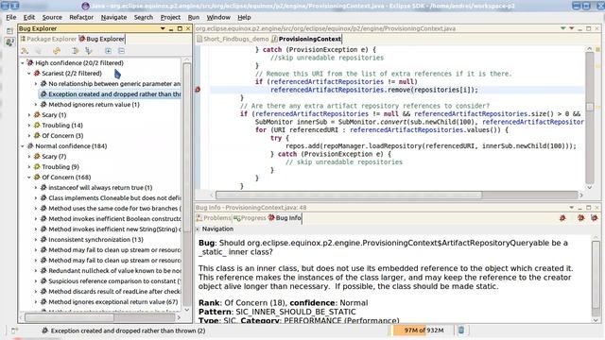Select 'Inconsistent synchronization (13)' row
This screenshot has width=605, height=340.
92,240
